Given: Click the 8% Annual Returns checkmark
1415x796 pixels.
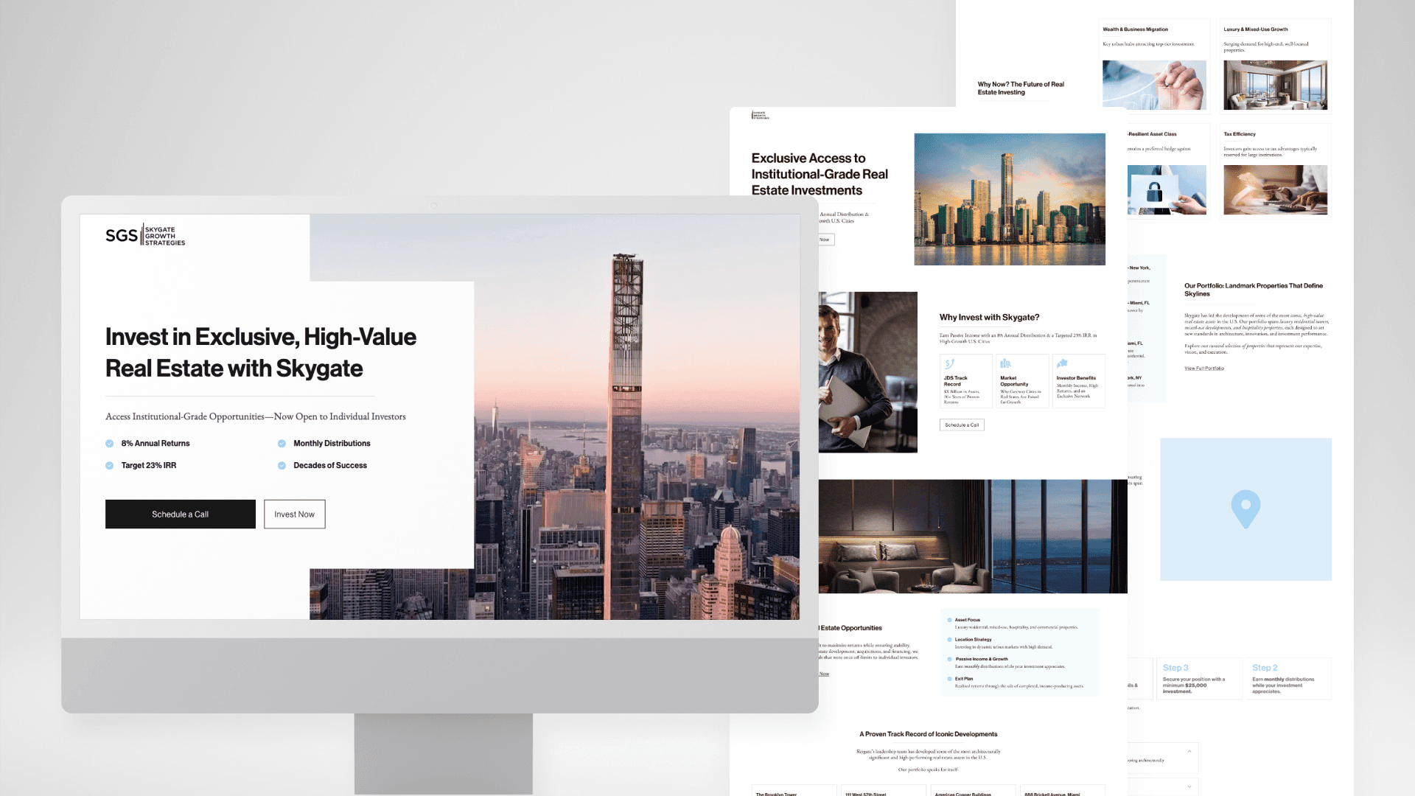Looking at the screenshot, I should 110,444.
